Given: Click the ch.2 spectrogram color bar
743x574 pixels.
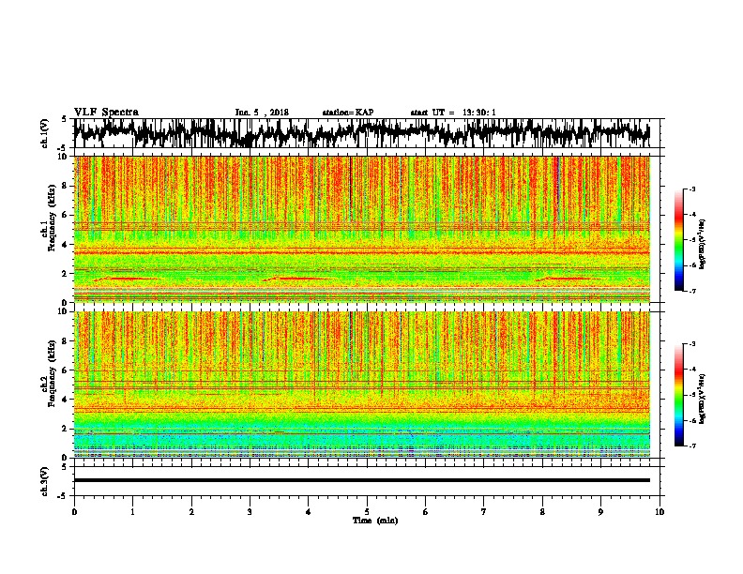Looking at the screenshot, I should [x=678, y=395].
